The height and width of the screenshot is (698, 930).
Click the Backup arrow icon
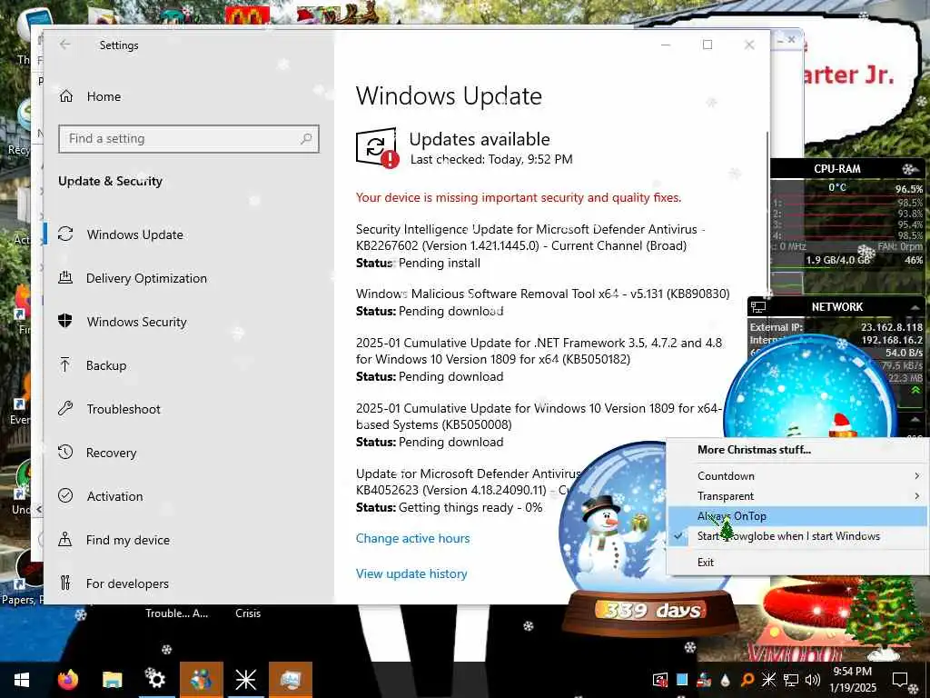tap(65, 365)
